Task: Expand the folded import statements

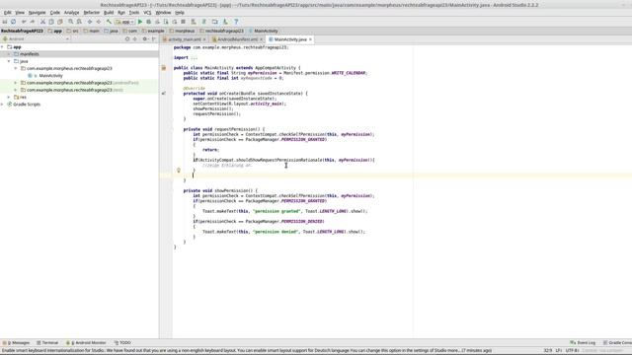Action: (x=194, y=57)
